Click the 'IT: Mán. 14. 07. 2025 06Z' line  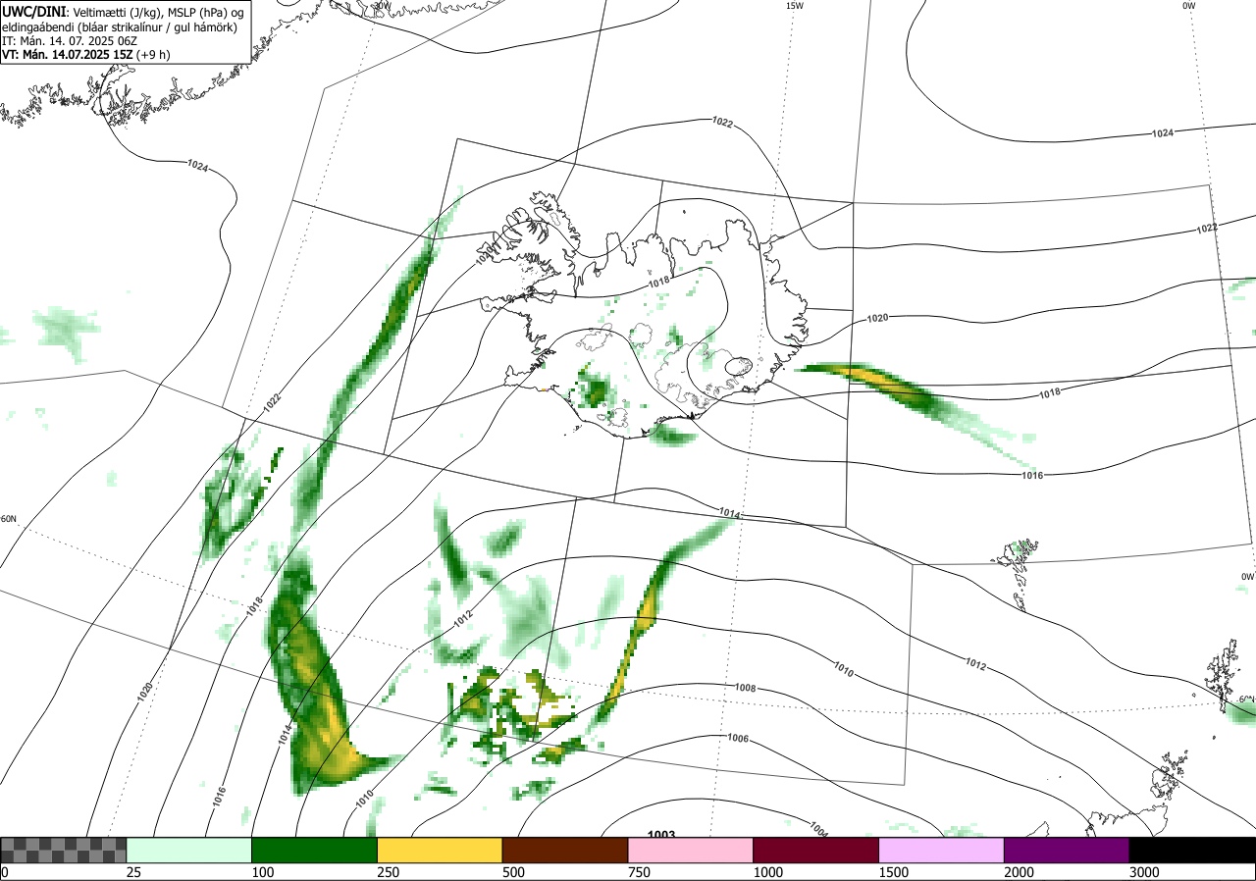point(69,40)
